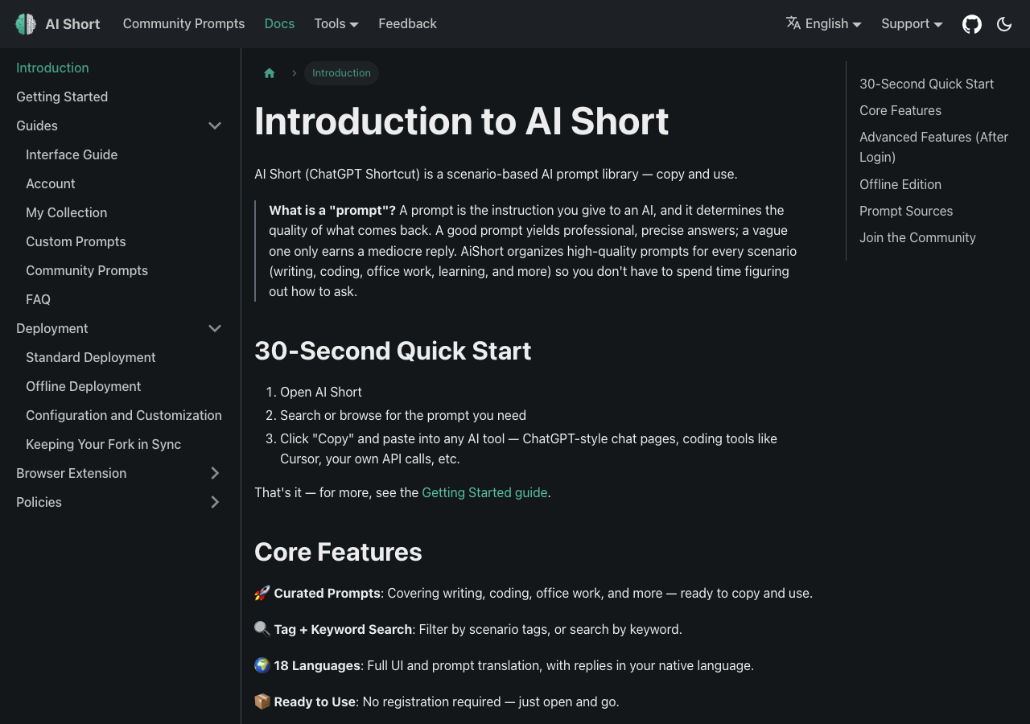The height and width of the screenshot is (724, 1030).
Task: Click the magnifier emoji by Tag + Keyword Search
Action: coord(262,629)
